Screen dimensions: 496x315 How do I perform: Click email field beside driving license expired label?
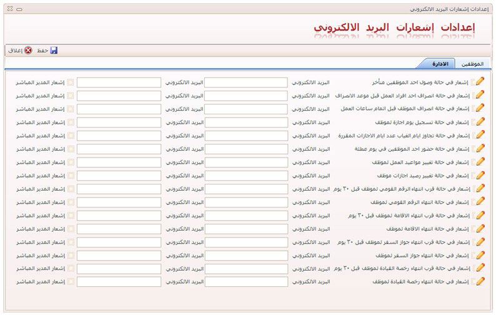pos(246,281)
